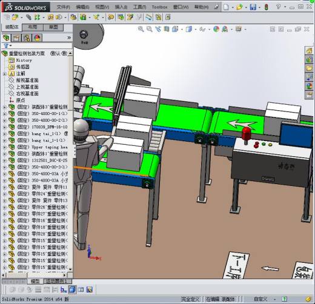
Task: Open the DisplayManager color ball tab
Action: (37, 38)
